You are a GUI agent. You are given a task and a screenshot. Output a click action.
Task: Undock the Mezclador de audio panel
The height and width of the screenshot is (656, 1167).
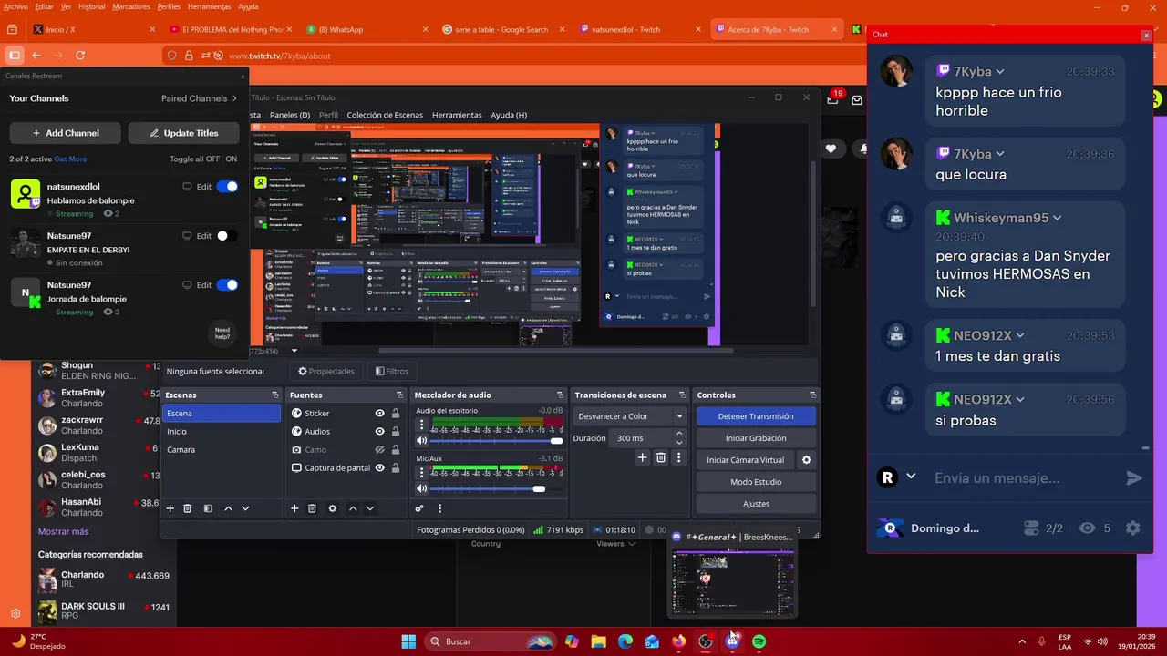[x=559, y=395]
